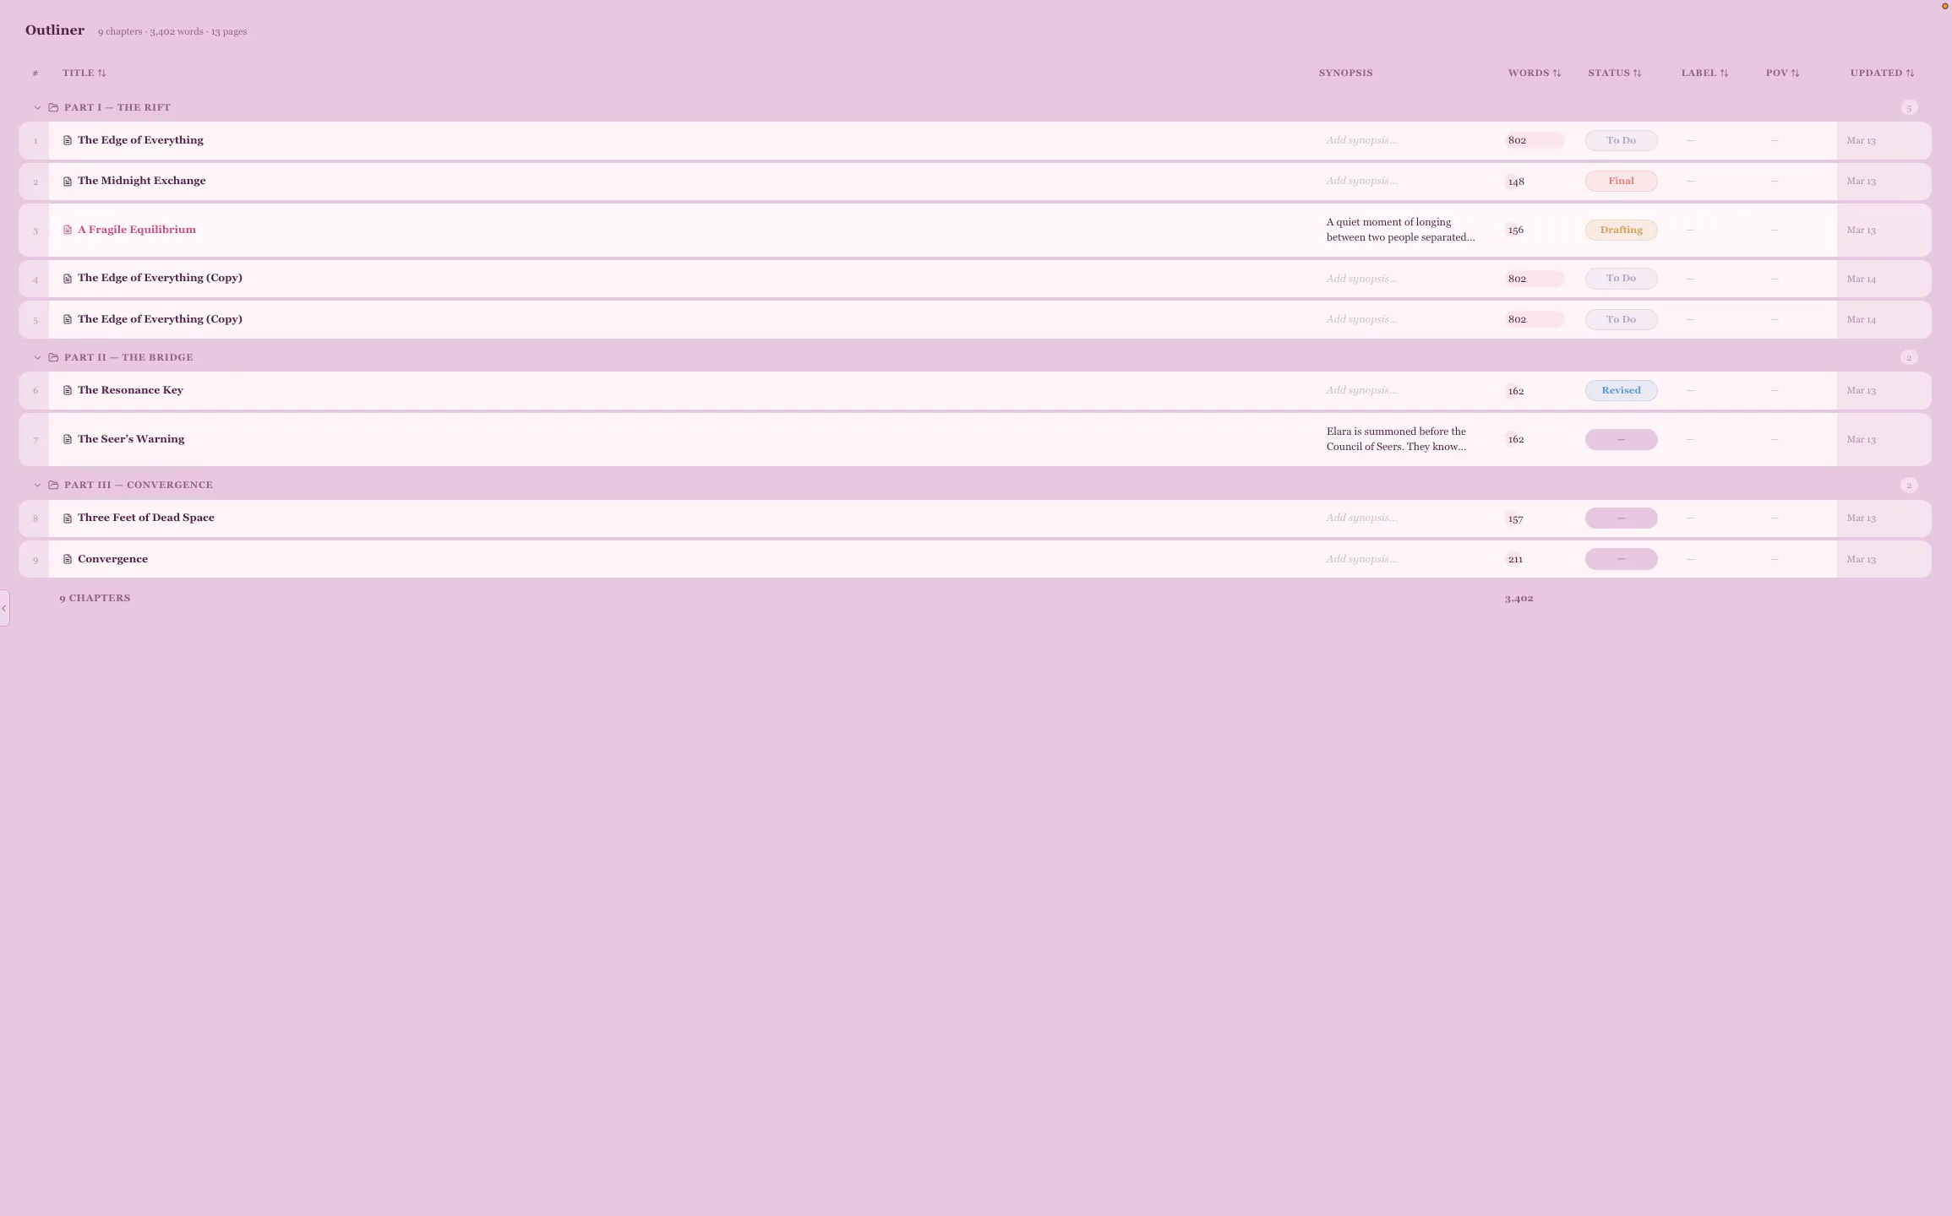Click the folder icon of PART II — THE BRIDGE
Screen dimensions: 1952x1216
pos(52,357)
